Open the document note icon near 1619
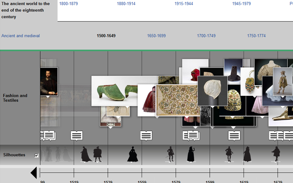Screen dimensions: 293x183 point(234,136)
